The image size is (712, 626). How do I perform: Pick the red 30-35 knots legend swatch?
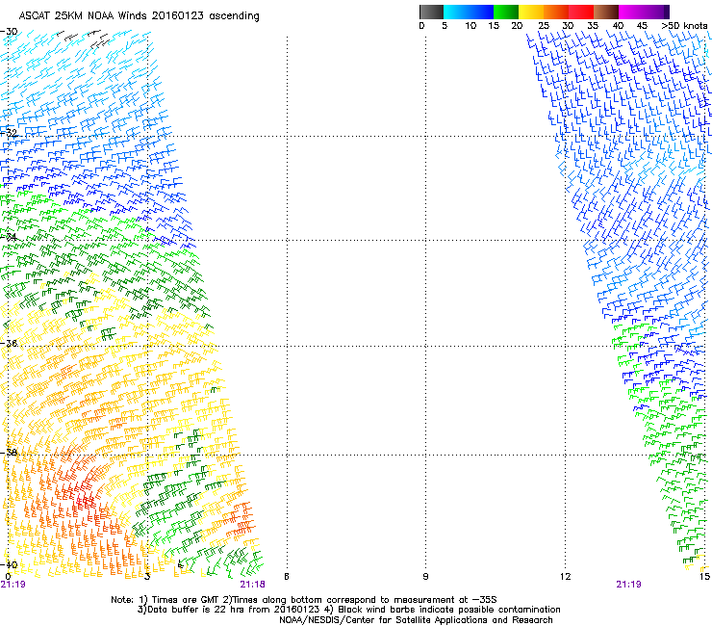click(581, 12)
